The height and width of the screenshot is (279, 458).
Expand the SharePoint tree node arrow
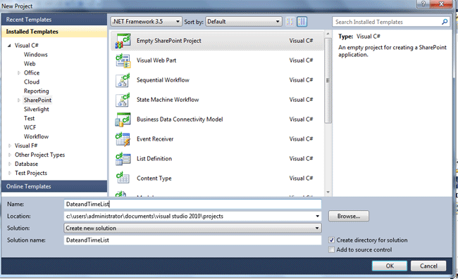[19, 100]
